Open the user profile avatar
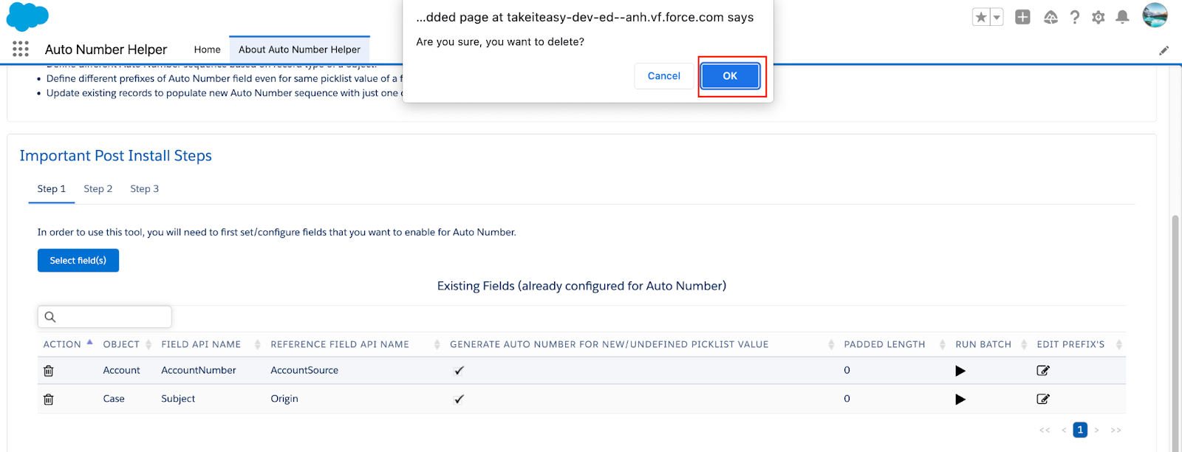Viewport: 1182px width, 452px height. (1155, 16)
